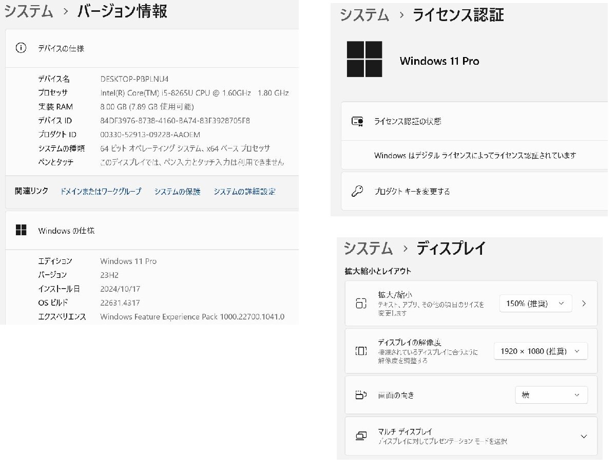
Task: Click the device specifications info icon
Action: click(21, 48)
